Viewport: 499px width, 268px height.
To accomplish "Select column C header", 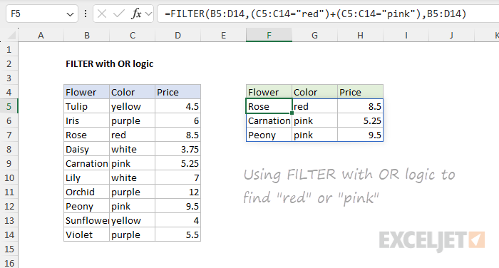I will pyautogui.click(x=133, y=35).
